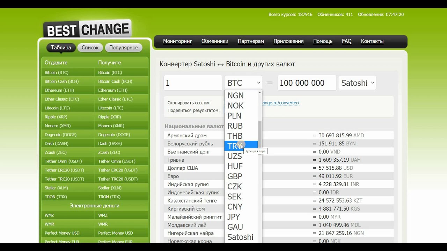The width and height of the screenshot is (447, 251).
Task: Click the BestChange logo
Action: tap(87, 29)
